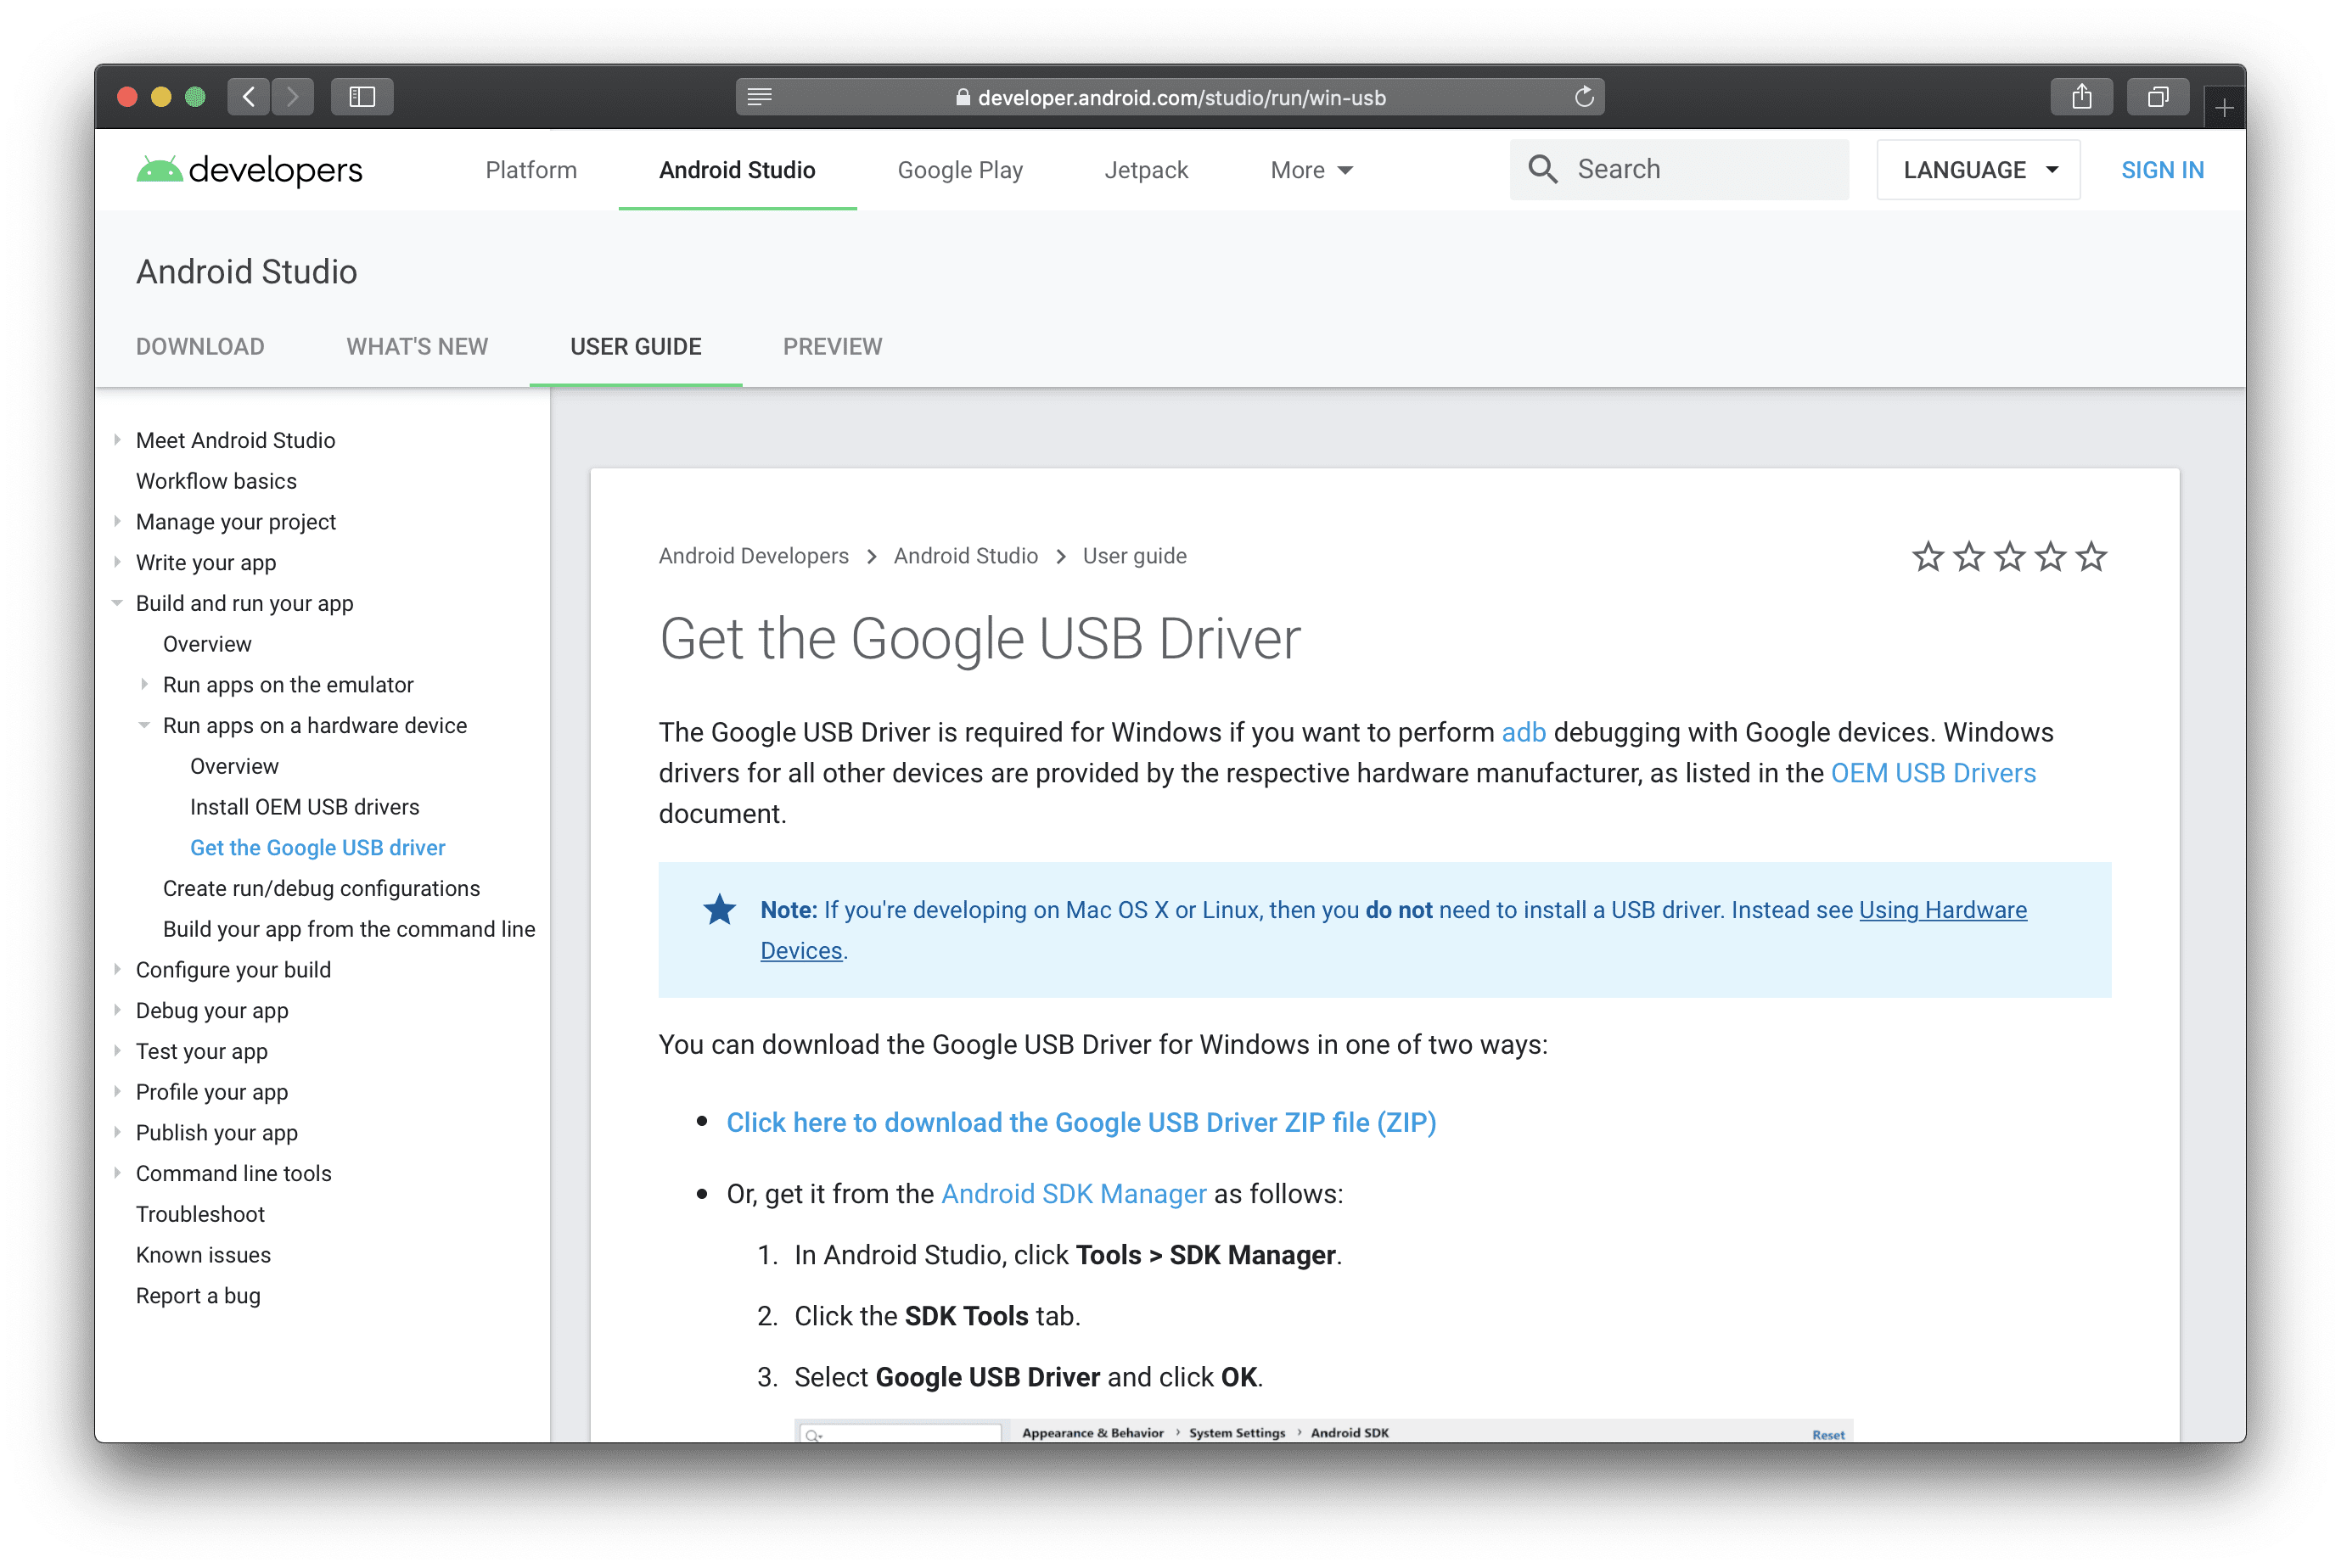This screenshot has height=1568, width=2341.
Task: Expand the Configure your build section
Action: [x=117, y=969]
